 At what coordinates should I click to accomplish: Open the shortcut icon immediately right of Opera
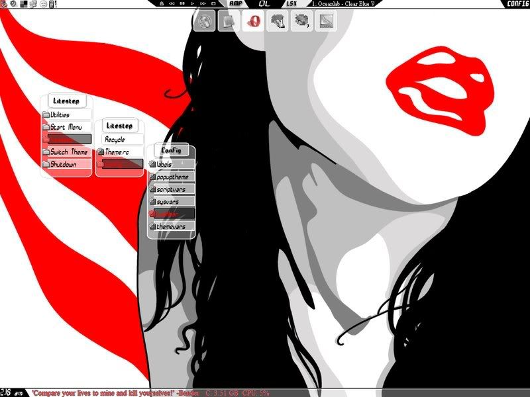[x=277, y=21]
